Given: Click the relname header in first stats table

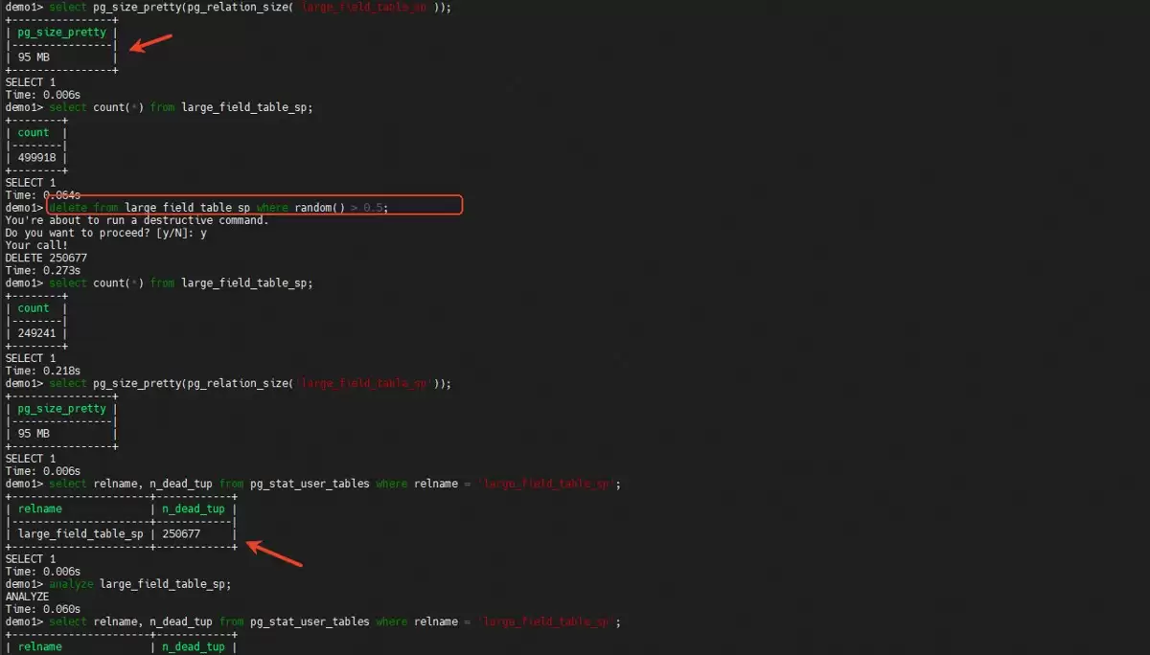Looking at the screenshot, I should tap(40, 508).
